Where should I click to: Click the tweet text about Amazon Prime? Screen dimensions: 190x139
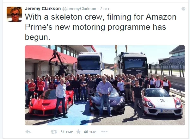click(x=101, y=27)
